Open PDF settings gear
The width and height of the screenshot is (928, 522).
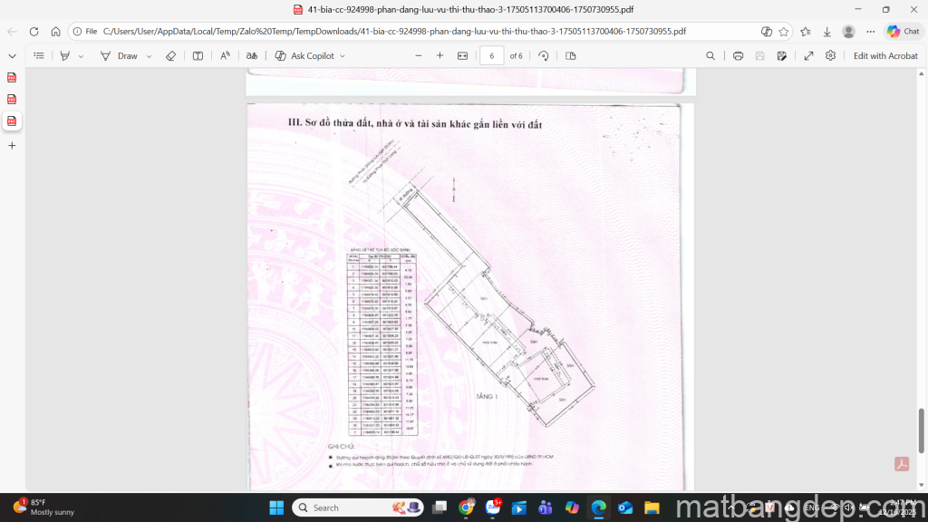pos(830,56)
